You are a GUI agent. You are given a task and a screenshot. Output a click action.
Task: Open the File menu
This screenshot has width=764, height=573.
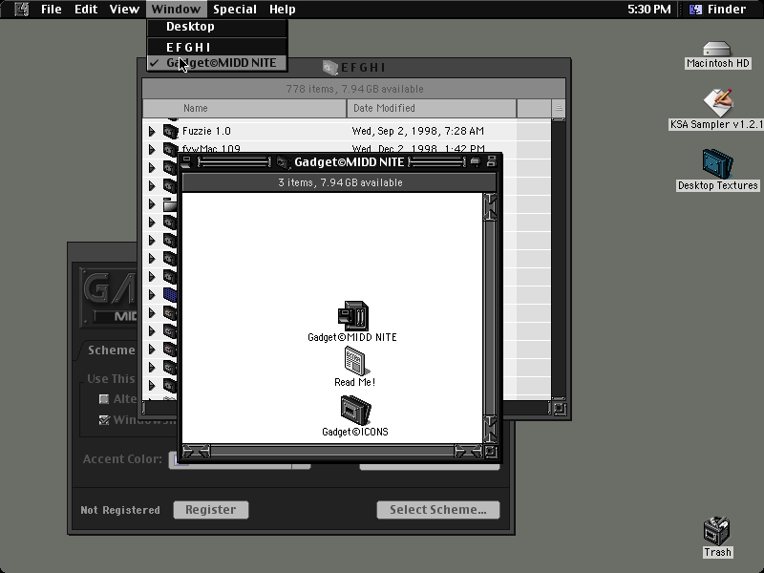tap(52, 10)
